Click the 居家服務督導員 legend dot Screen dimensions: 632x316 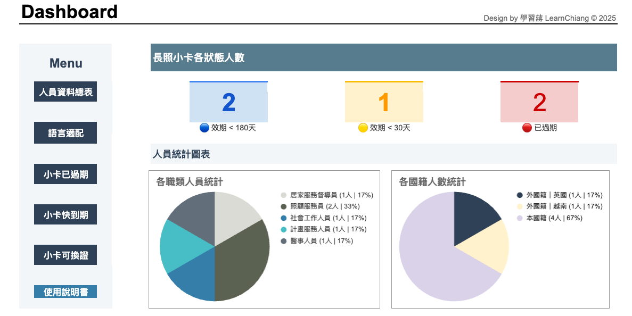[284, 195]
